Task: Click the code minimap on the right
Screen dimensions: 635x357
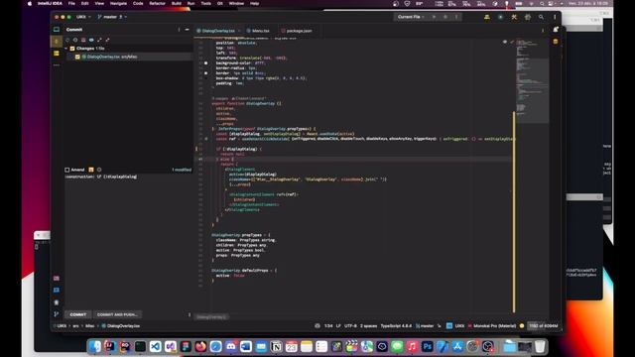Action: coord(532,81)
